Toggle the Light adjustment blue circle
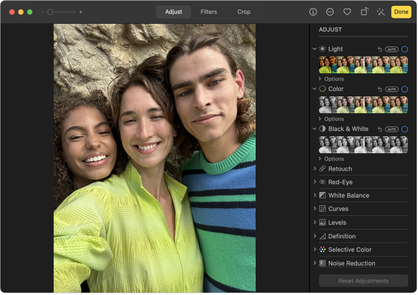 405,49
